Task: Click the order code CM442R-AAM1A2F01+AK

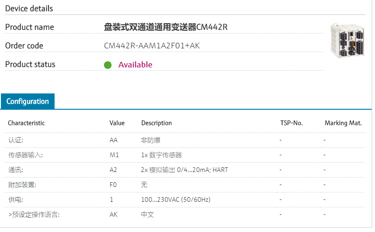Action: pos(152,46)
